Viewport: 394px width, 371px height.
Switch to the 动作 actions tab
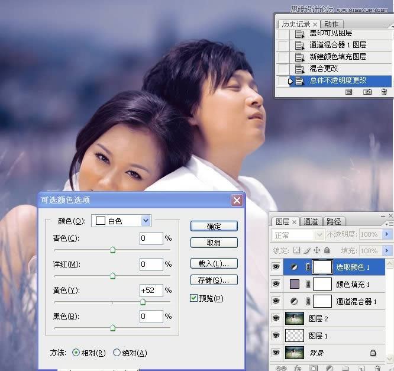click(332, 24)
